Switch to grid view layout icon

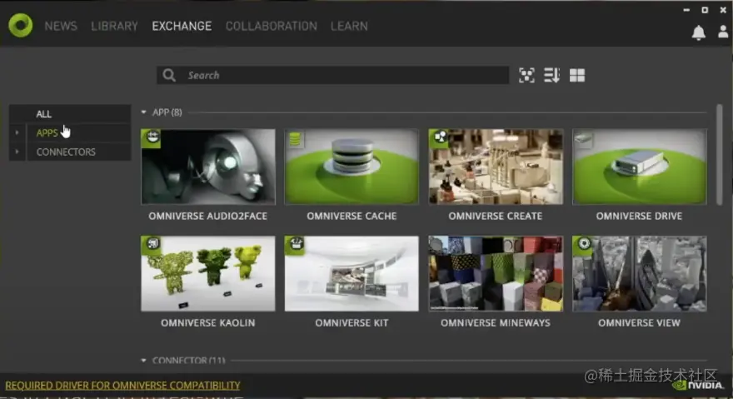click(x=577, y=75)
